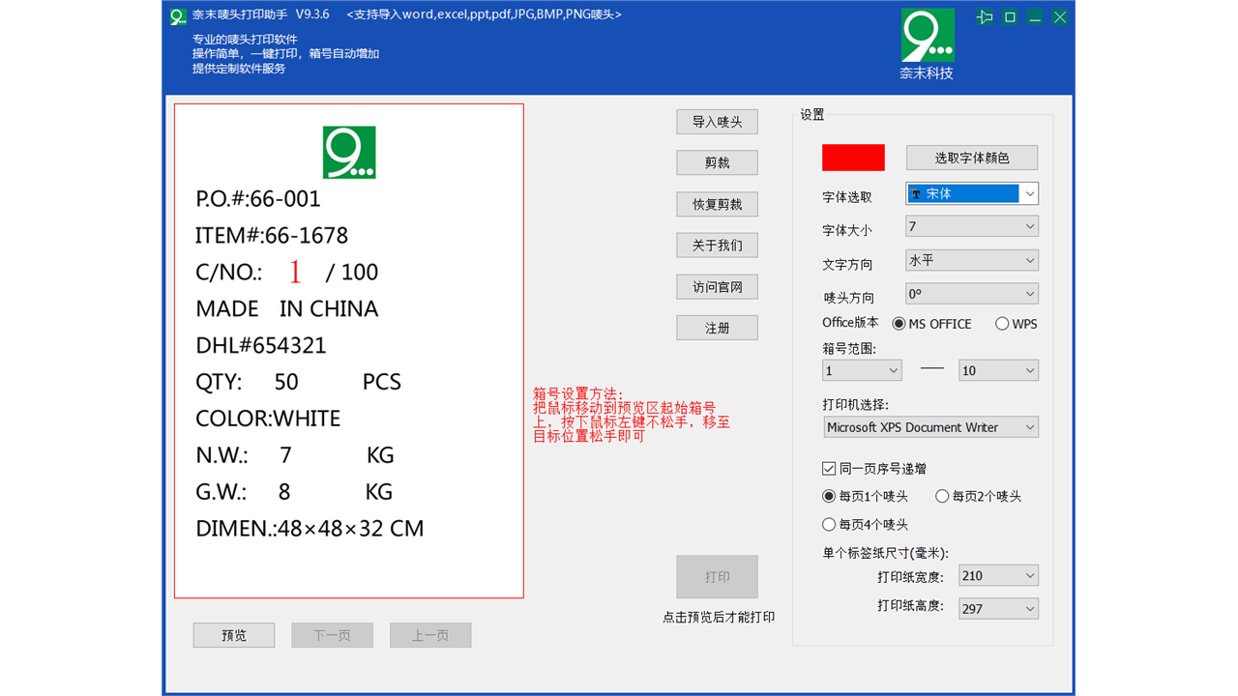Toggle the 同一页序号递增 checkbox
The width and height of the screenshot is (1238, 696).
874,469
